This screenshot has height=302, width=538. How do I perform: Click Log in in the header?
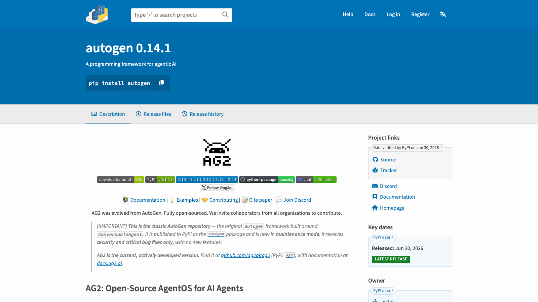393,14
